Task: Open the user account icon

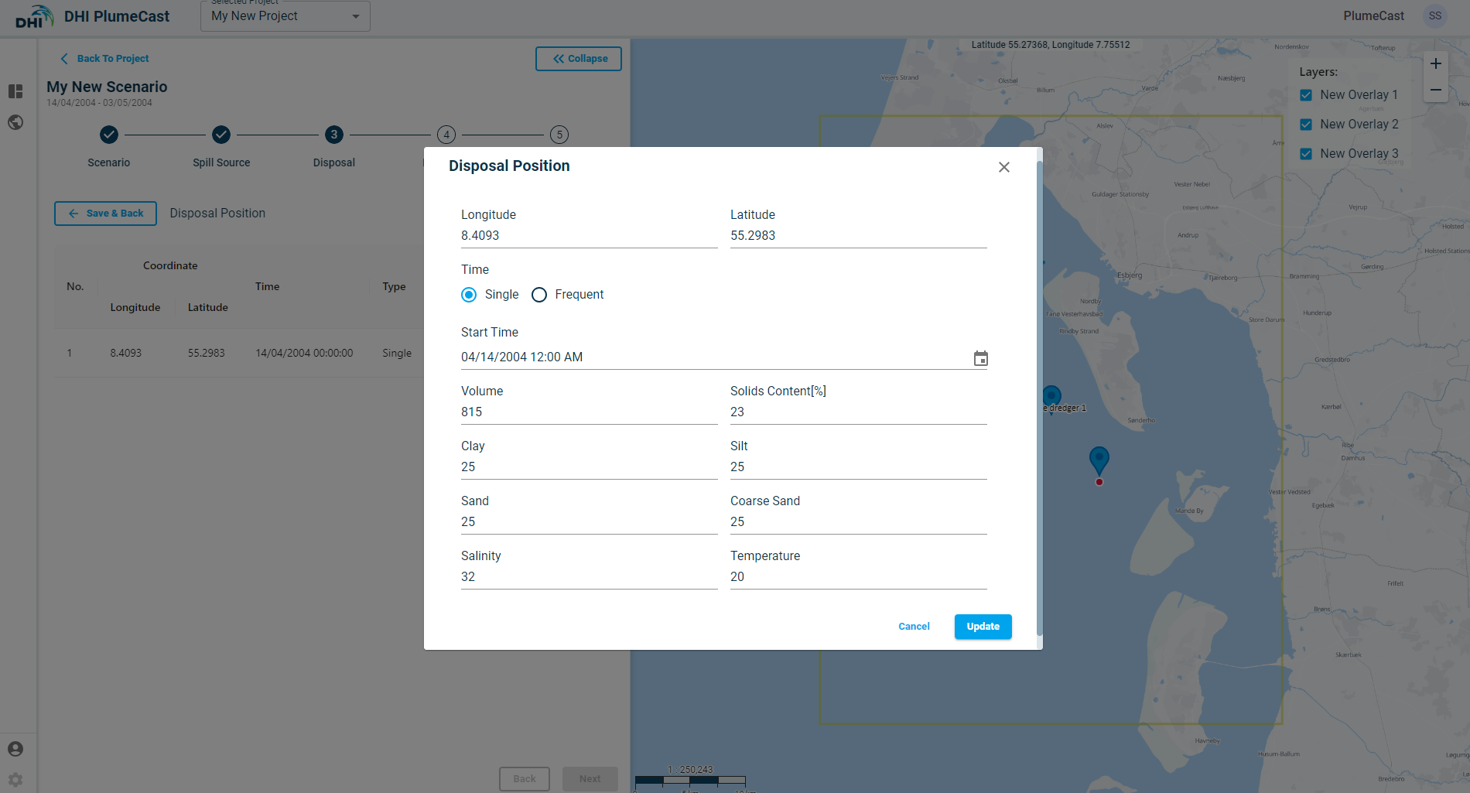Action: pyautogui.click(x=15, y=749)
